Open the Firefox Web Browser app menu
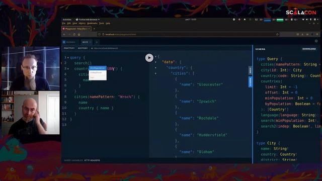 tap(88, 20)
